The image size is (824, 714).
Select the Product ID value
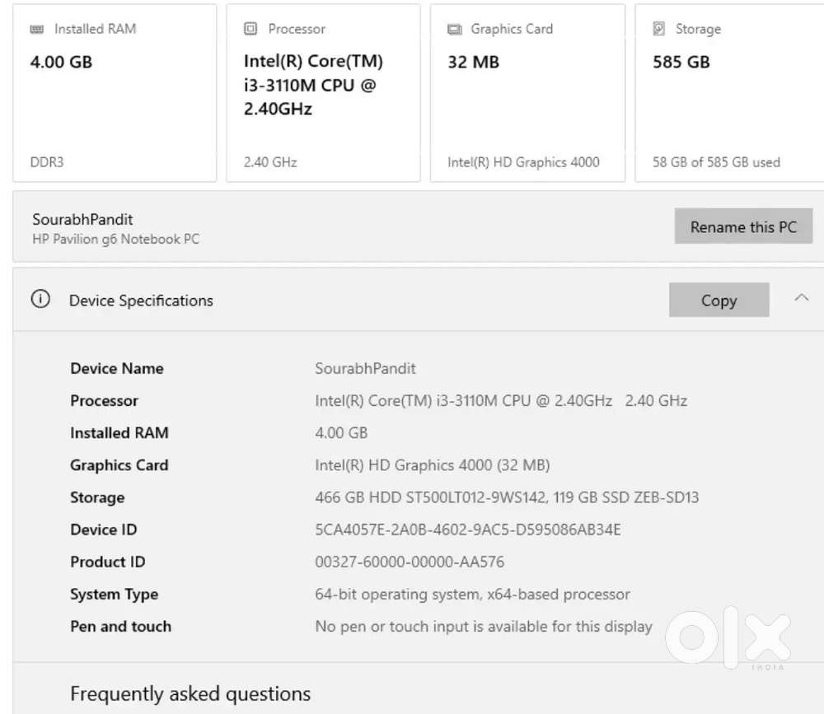(x=411, y=562)
